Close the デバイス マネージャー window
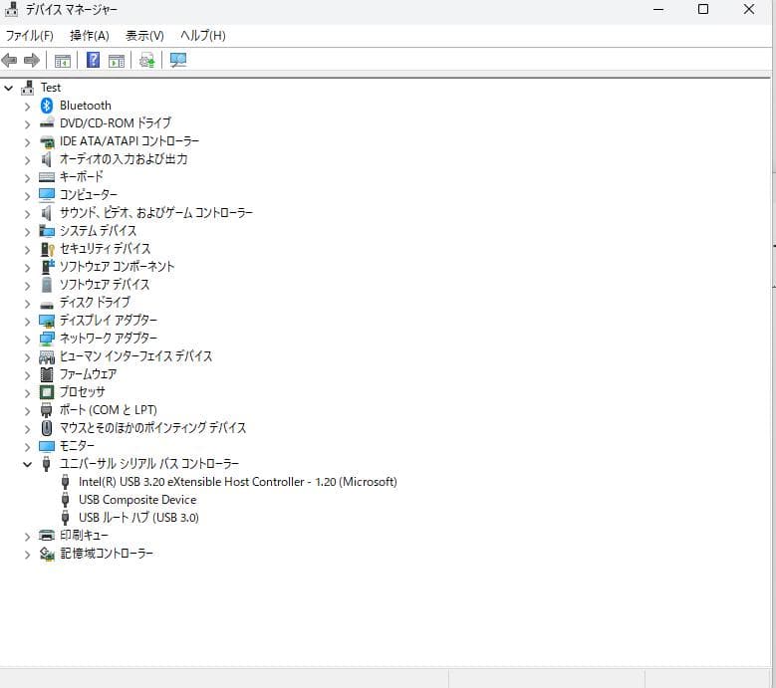Screen dimensions: 776x688 pos(749,9)
